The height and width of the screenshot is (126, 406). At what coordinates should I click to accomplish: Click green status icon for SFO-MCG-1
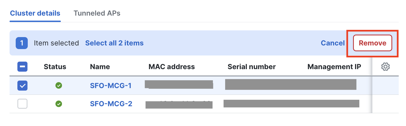(x=59, y=86)
